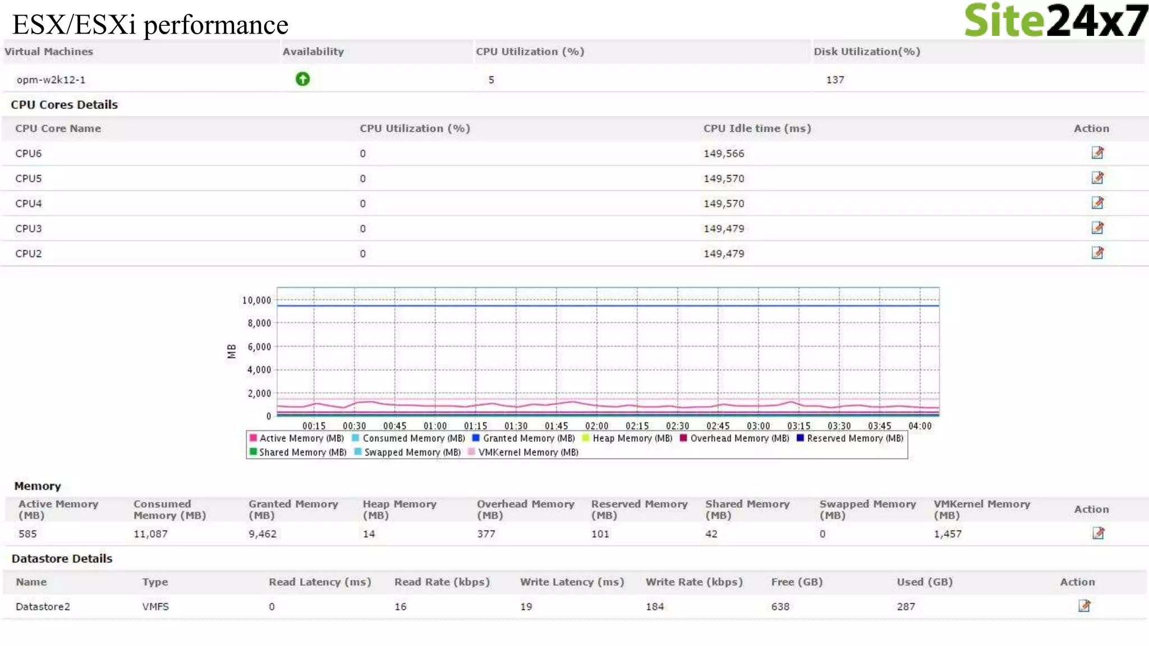The image size is (1149, 646).
Task: Click the Used (GB) value 287
Action: [x=906, y=606]
